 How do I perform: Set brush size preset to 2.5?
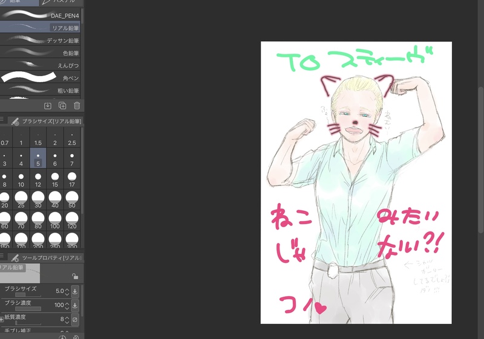(72, 137)
